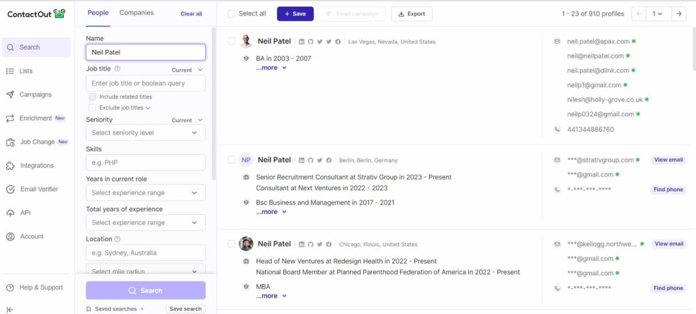This screenshot has height=314, width=696.
Task: Open the page number dropdown
Action: click(x=657, y=14)
